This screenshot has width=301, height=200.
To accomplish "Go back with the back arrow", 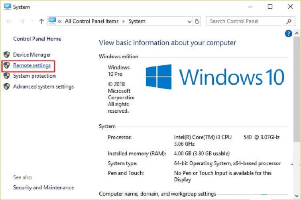I will click(9, 21).
